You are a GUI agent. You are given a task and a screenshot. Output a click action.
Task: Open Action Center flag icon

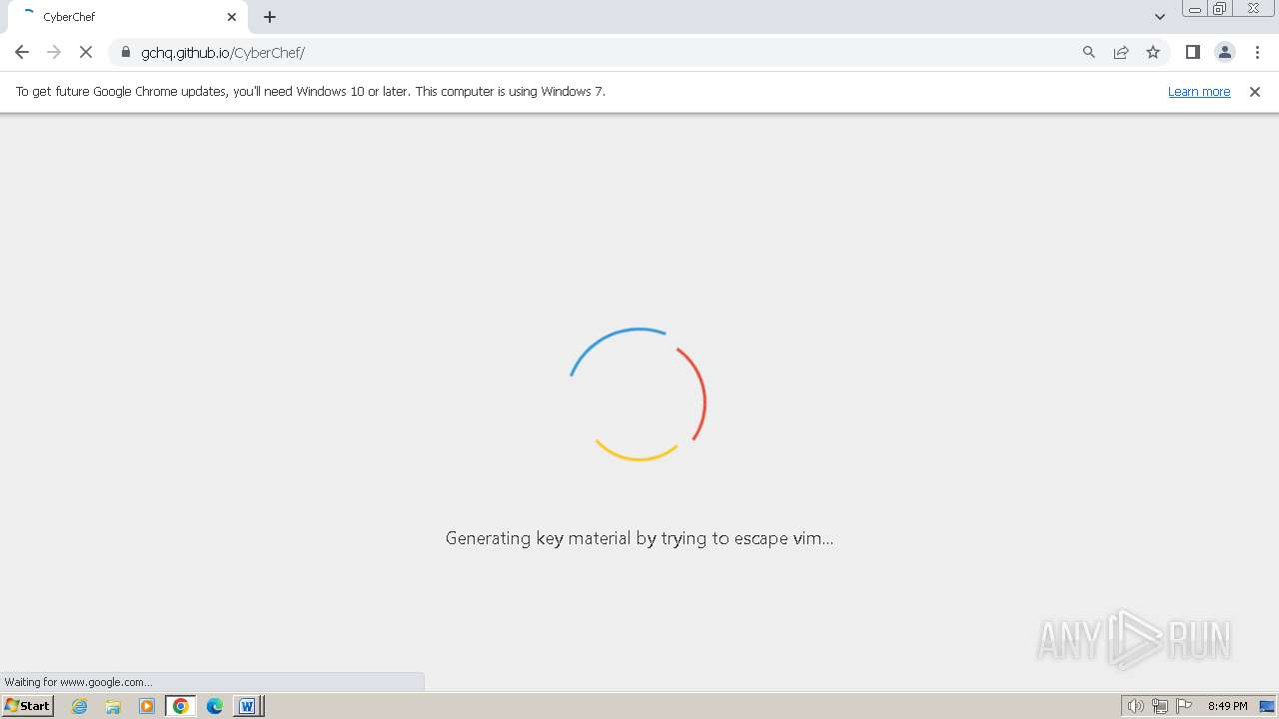1184,706
